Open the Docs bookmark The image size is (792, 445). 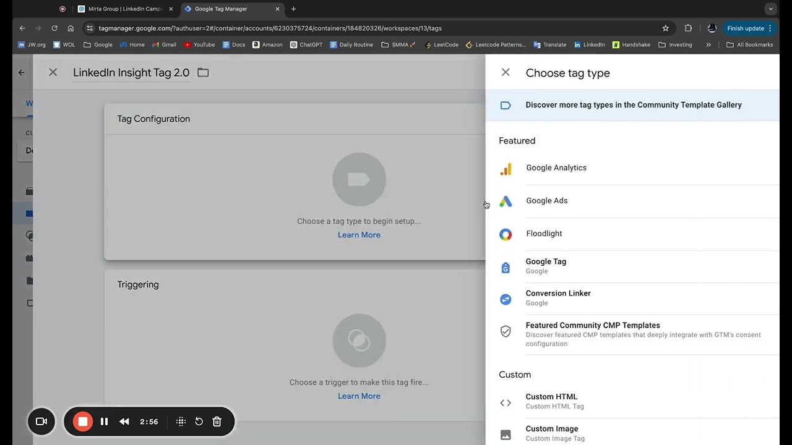(x=234, y=45)
